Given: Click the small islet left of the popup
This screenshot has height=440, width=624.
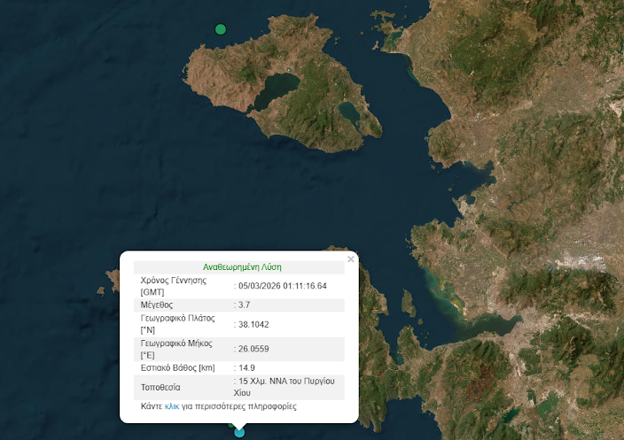Looking at the screenshot, I should (111, 281).
